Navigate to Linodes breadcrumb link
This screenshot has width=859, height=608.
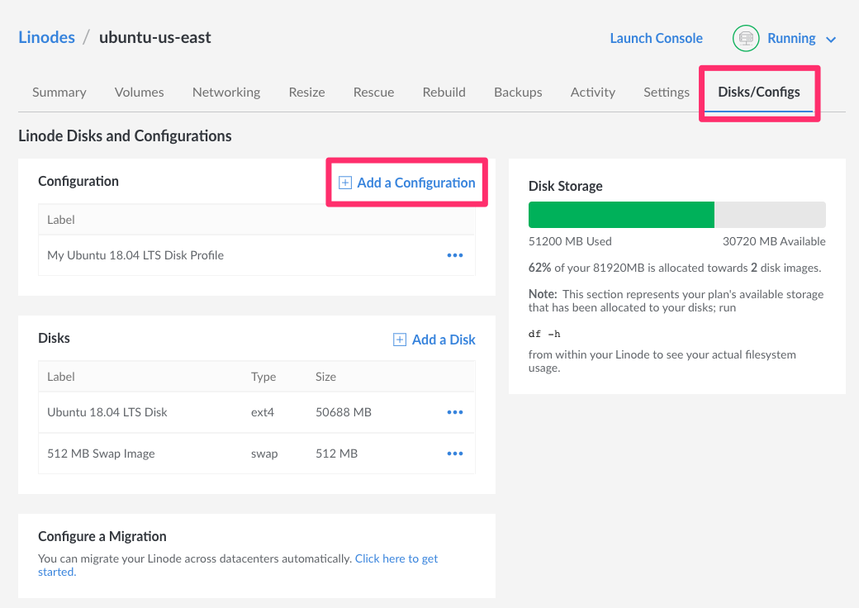46,37
